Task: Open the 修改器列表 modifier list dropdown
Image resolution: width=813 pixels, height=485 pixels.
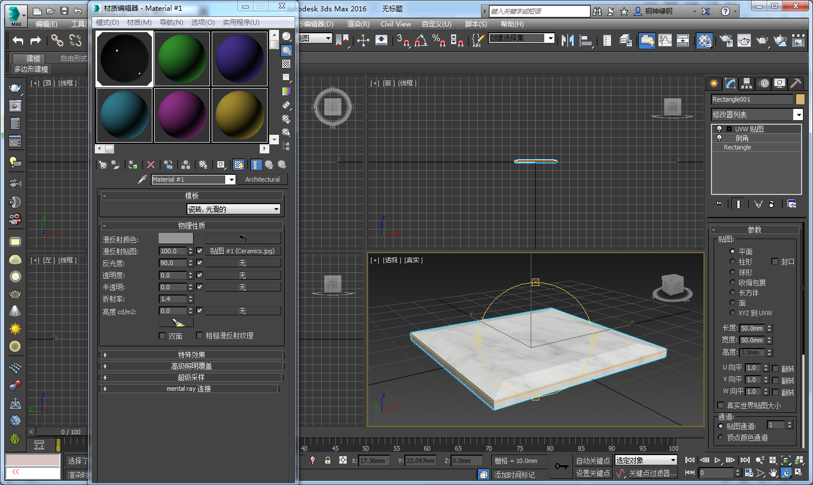Action: (757, 114)
